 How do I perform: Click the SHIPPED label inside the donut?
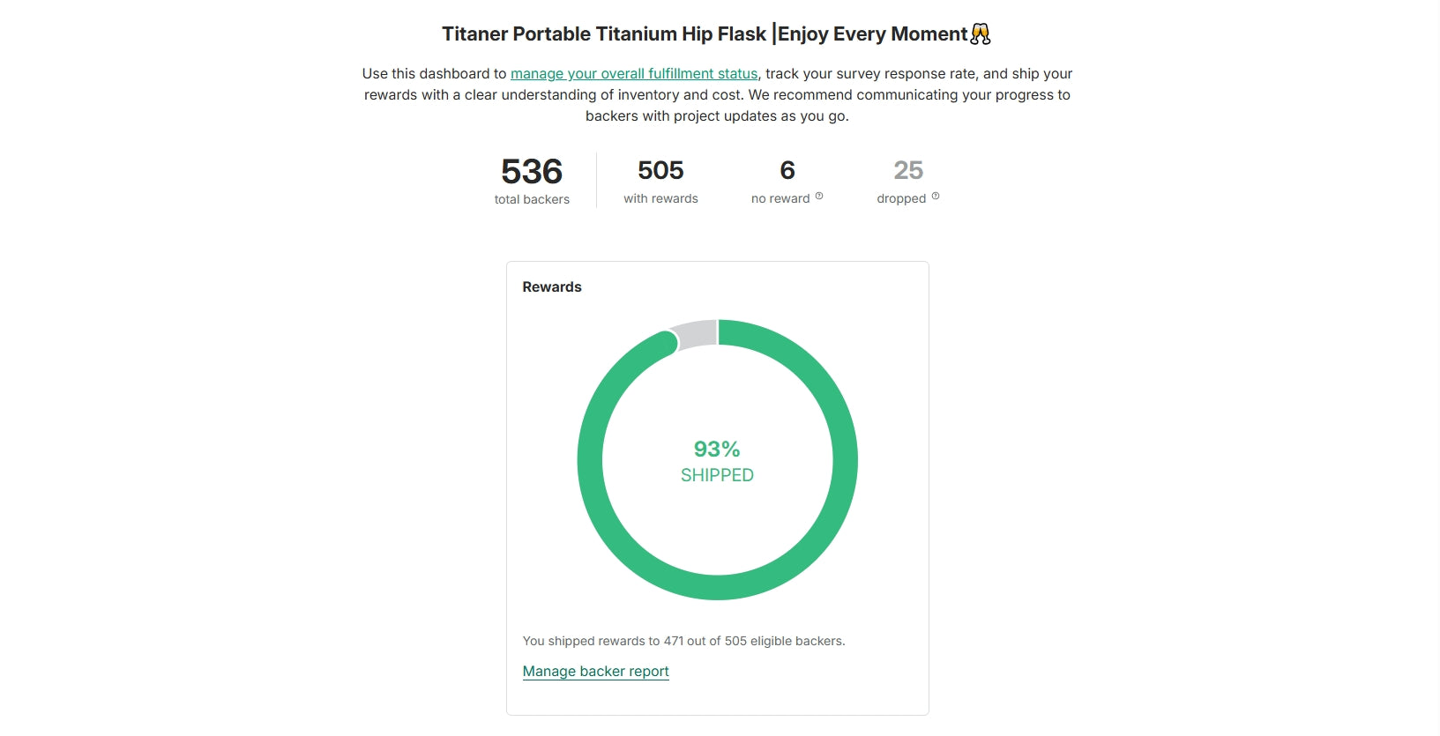717,475
